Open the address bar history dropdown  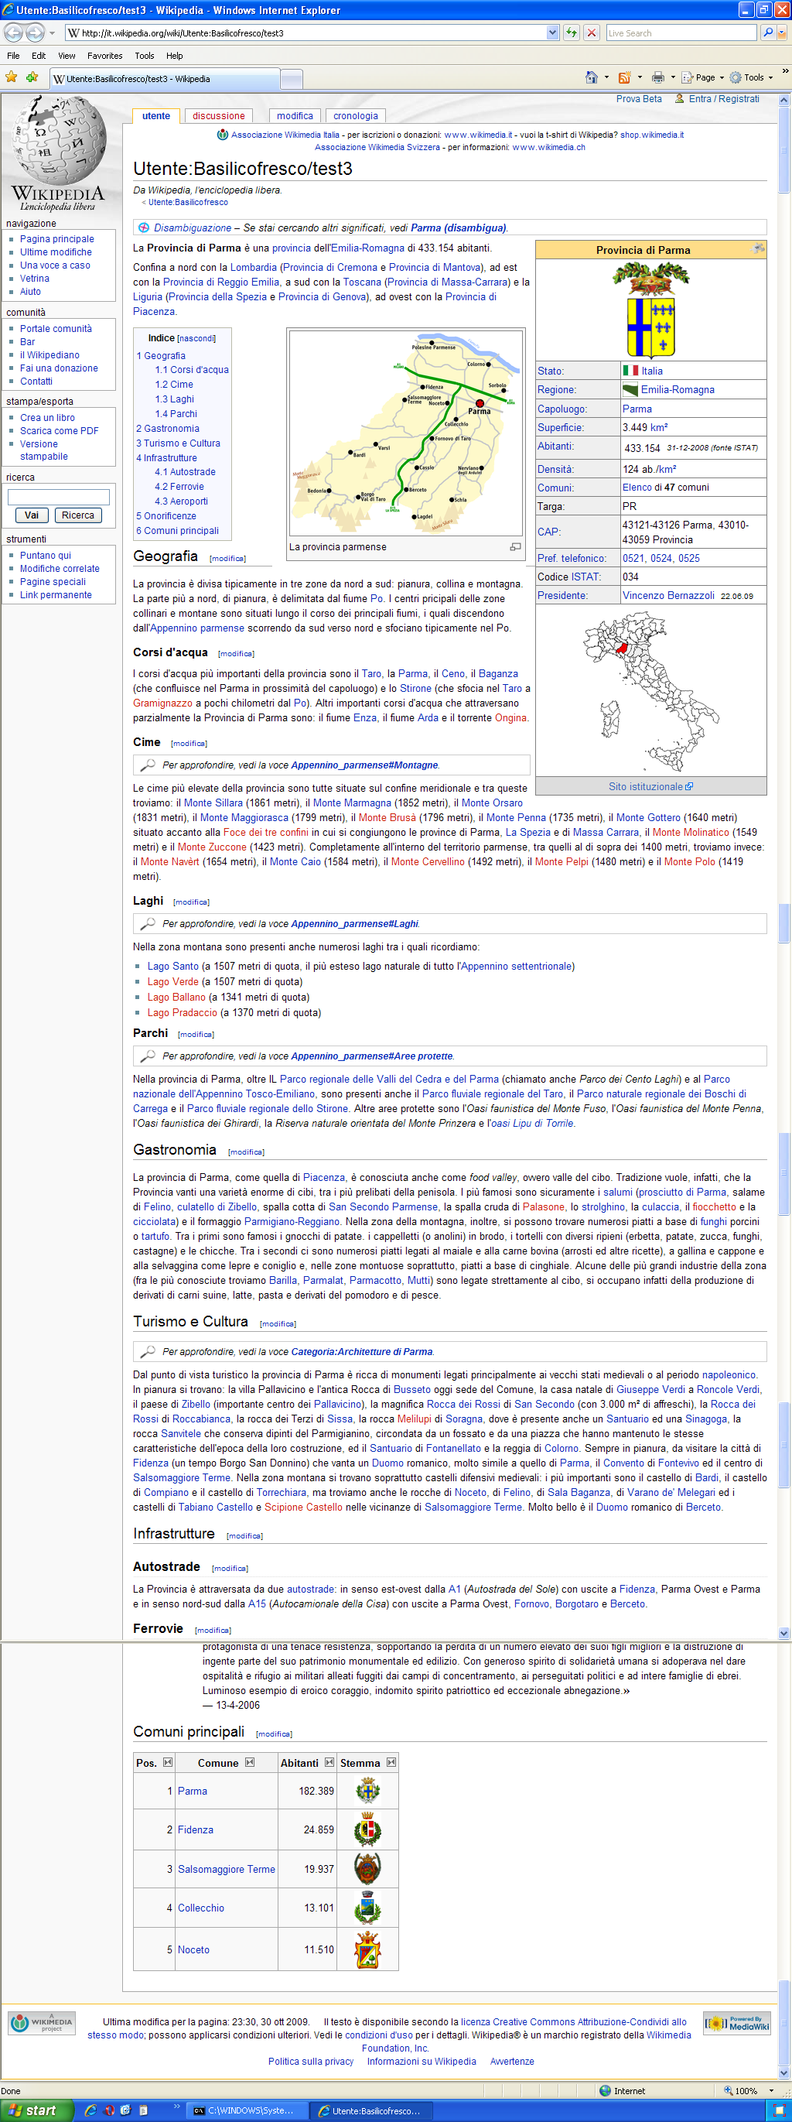pyautogui.click(x=552, y=33)
